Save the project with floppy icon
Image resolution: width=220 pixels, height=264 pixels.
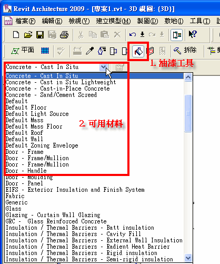(x=40, y=35)
